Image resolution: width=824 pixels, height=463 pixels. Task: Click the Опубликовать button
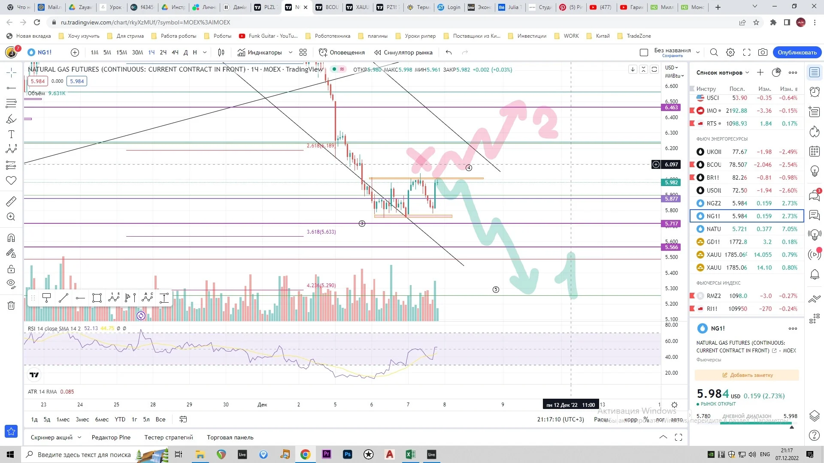tap(797, 52)
